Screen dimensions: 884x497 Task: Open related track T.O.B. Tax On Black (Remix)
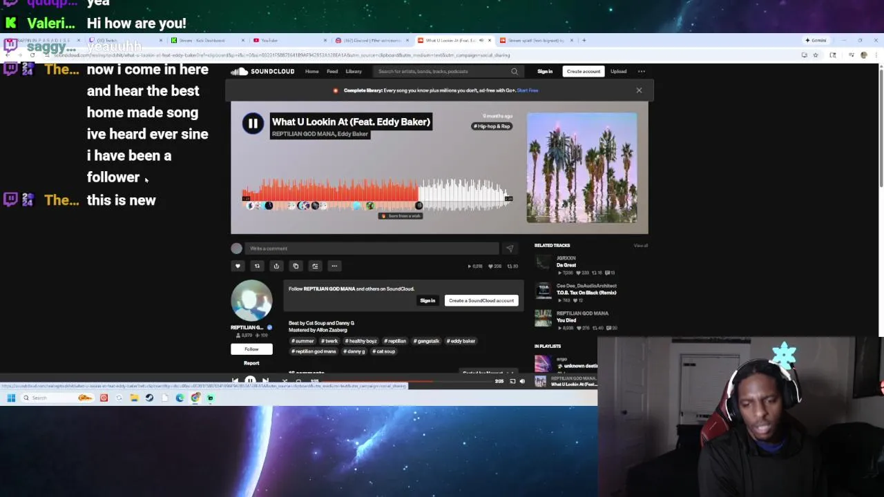[586, 293]
